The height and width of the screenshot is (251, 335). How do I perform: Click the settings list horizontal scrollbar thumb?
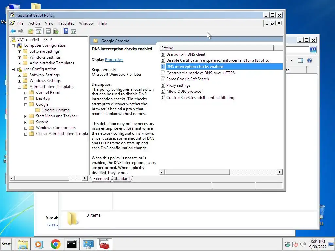tap(197, 172)
